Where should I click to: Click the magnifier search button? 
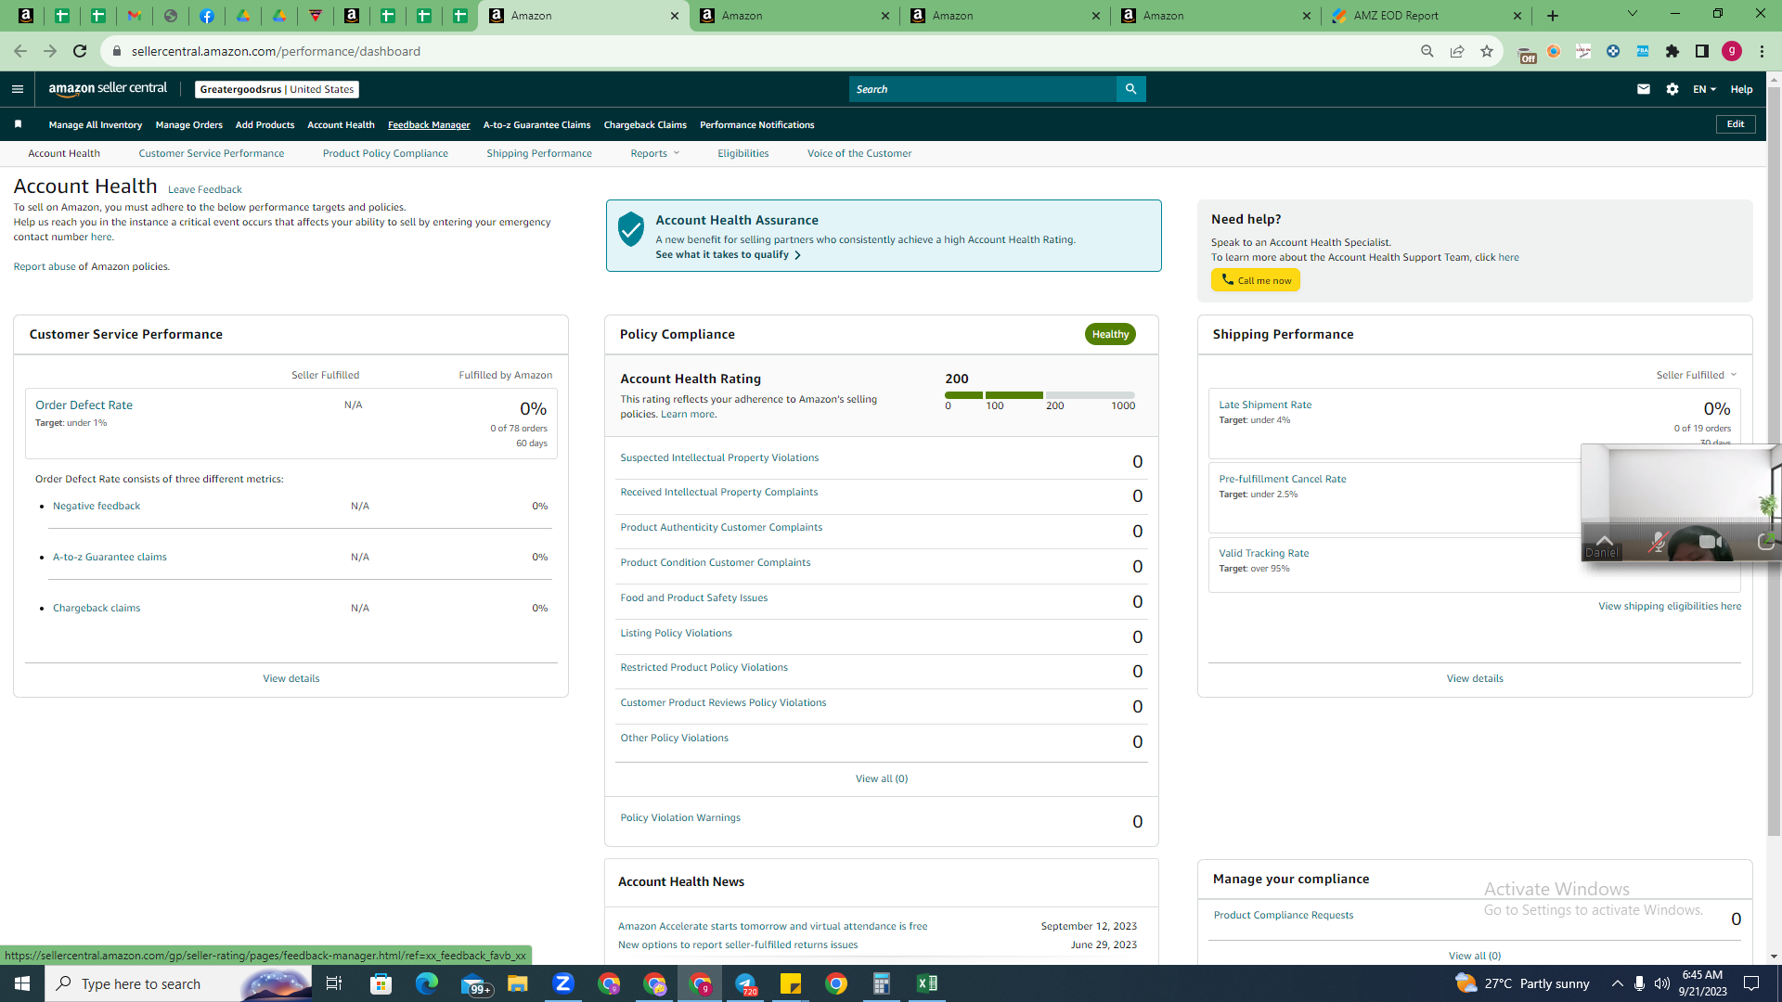[1130, 89]
